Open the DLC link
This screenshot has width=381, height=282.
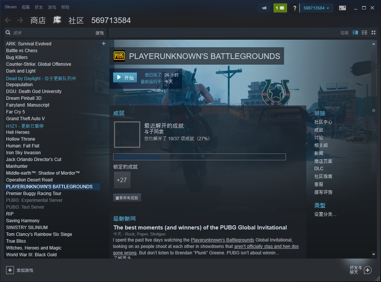pos(319,169)
